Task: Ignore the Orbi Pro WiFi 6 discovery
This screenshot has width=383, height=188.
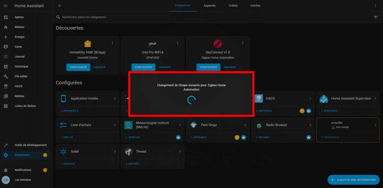Action: [x=165, y=67]
